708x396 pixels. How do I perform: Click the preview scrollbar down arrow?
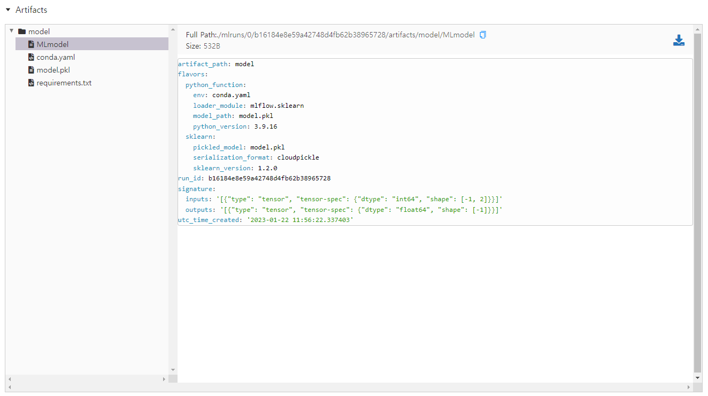click(x=697, y=378)
